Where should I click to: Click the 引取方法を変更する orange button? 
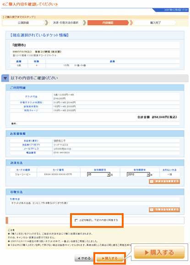(164, 210)
